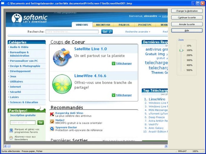Screen dimensions: 206x154
Task: Open the Internet category
Action: tap(15, 87)
